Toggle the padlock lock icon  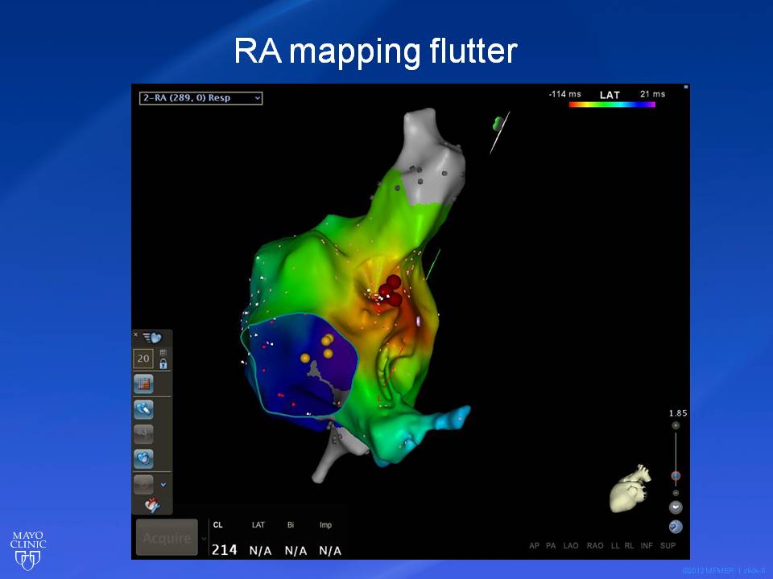(163, 363)
